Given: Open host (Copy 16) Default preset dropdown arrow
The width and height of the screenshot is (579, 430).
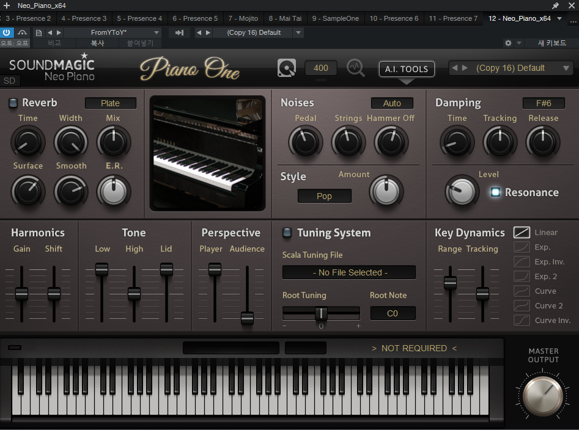Looking at the screenshot, I should [x=298, y=32].
